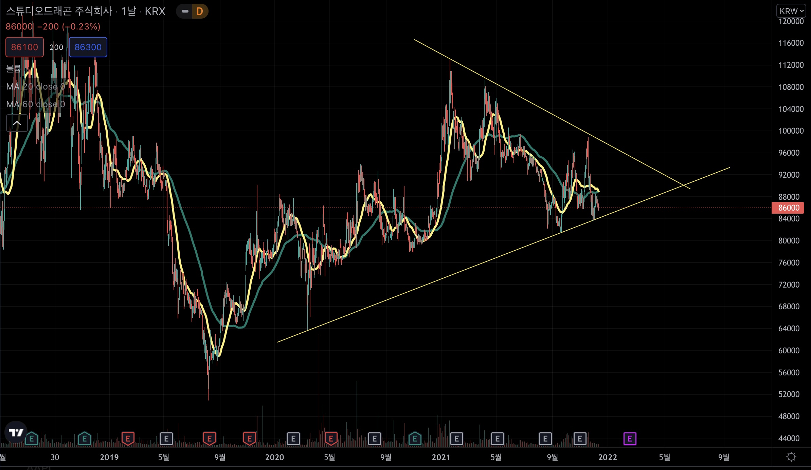Toggle the MA 60 close indicator legend
811x470 pixels.
pyautogui.click(x=35, y=104)
